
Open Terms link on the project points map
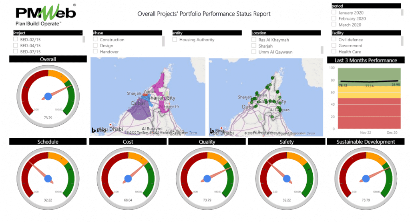tap(311, 133)
